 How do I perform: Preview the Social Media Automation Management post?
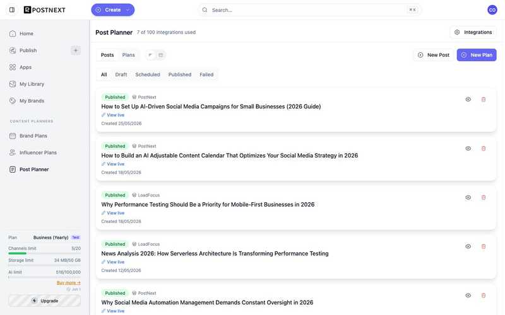click(x=468, y=295)
